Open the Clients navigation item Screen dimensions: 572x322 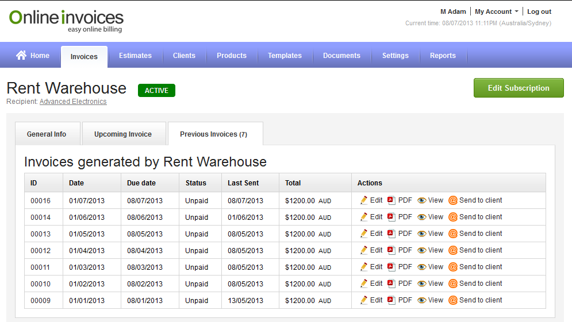184,56
